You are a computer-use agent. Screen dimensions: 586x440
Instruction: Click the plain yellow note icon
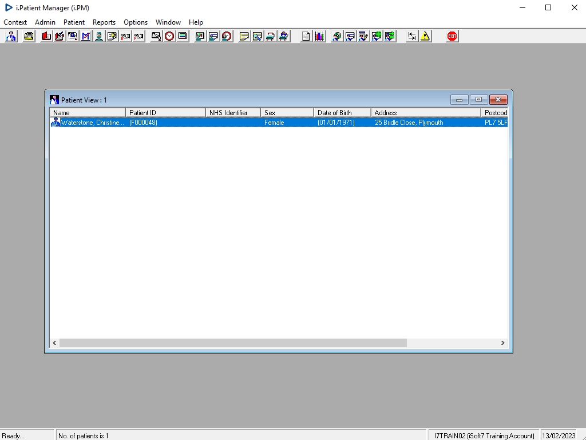click(244, 36)
